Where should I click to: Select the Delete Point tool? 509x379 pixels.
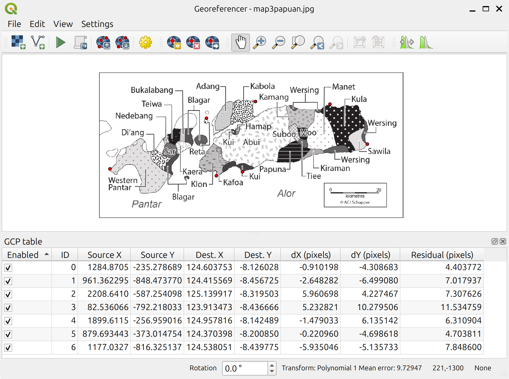193,42
